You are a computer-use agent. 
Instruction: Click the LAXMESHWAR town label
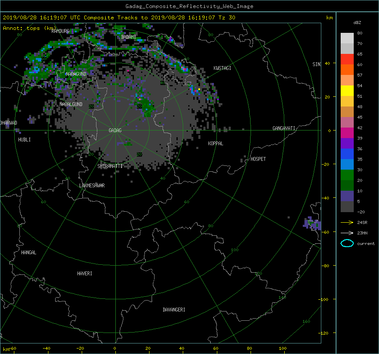coord(92,186)
